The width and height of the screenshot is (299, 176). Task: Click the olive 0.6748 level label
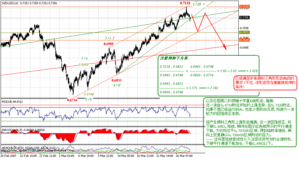pyautogui.click(x=89, y=94)
